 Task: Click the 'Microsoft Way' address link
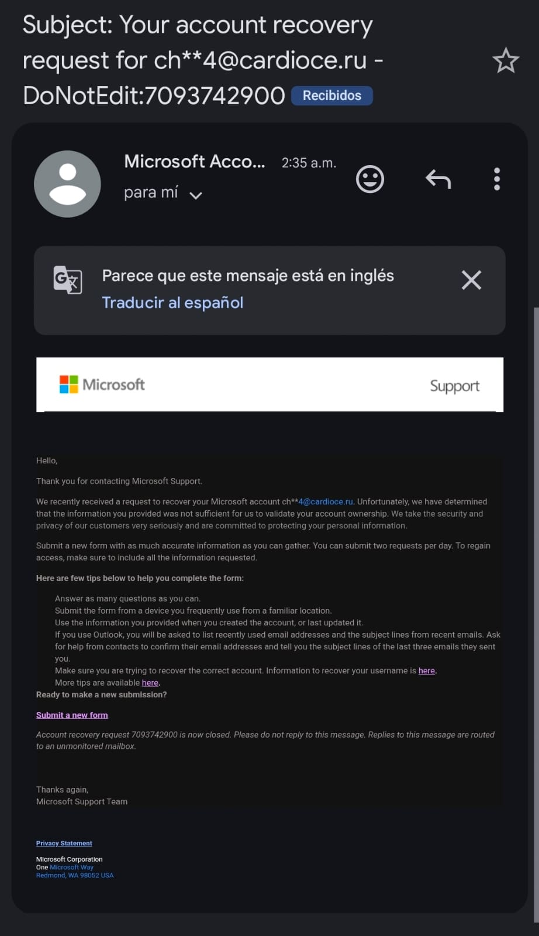pos(71,867)
